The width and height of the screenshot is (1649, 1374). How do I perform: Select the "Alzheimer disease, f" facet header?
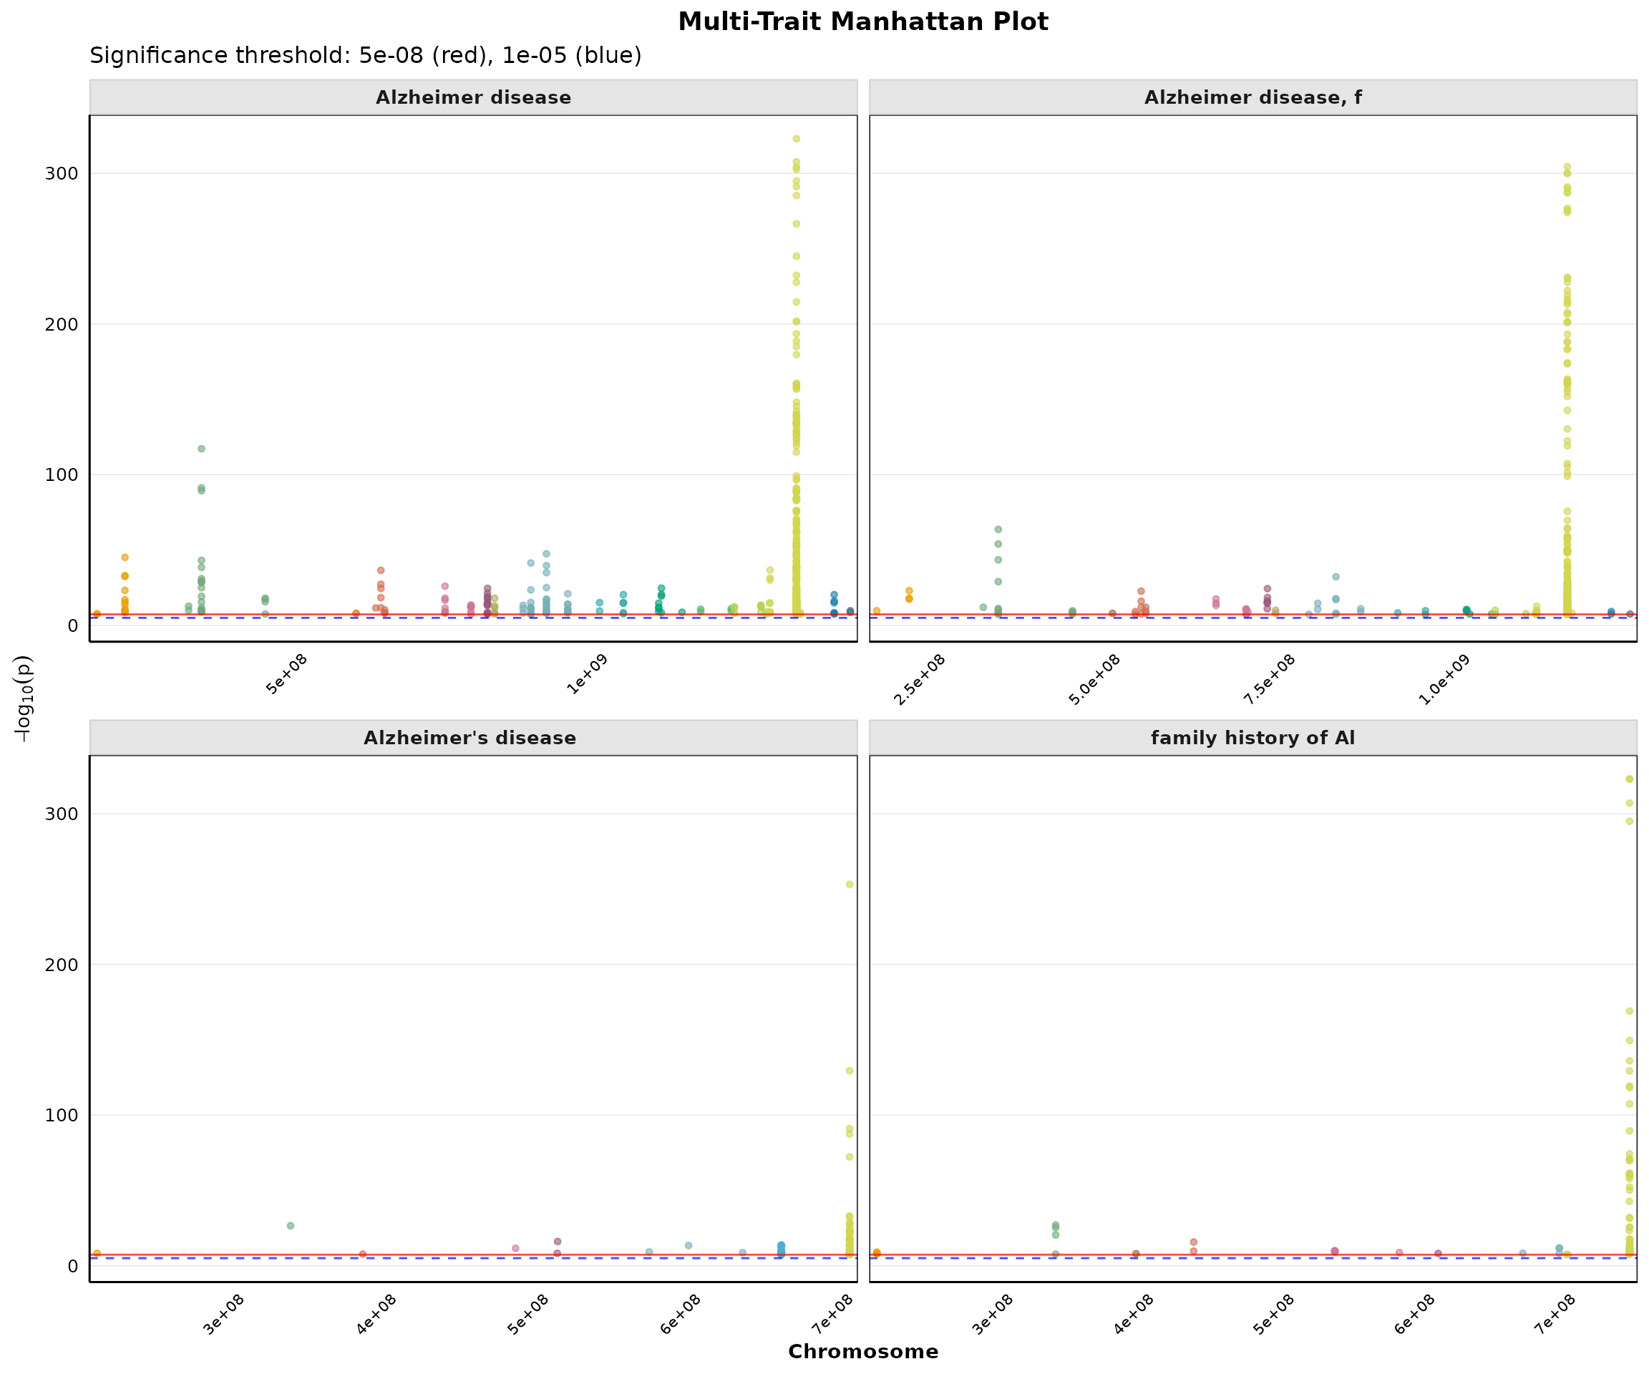[1252, 97]
